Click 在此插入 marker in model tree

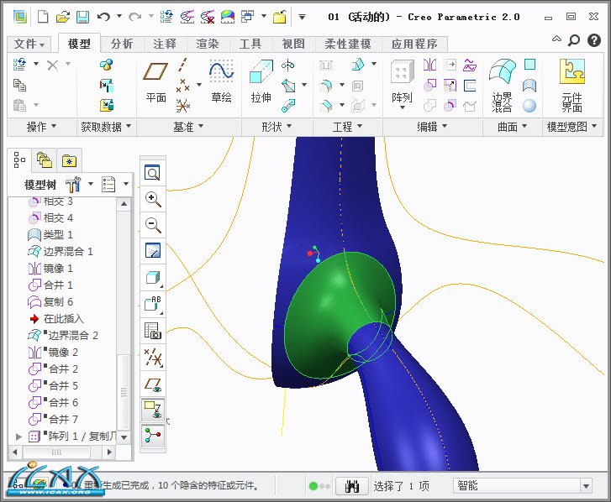point(63,318)
